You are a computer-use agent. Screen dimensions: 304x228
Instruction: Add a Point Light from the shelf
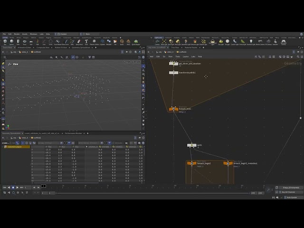coord(164,42)
